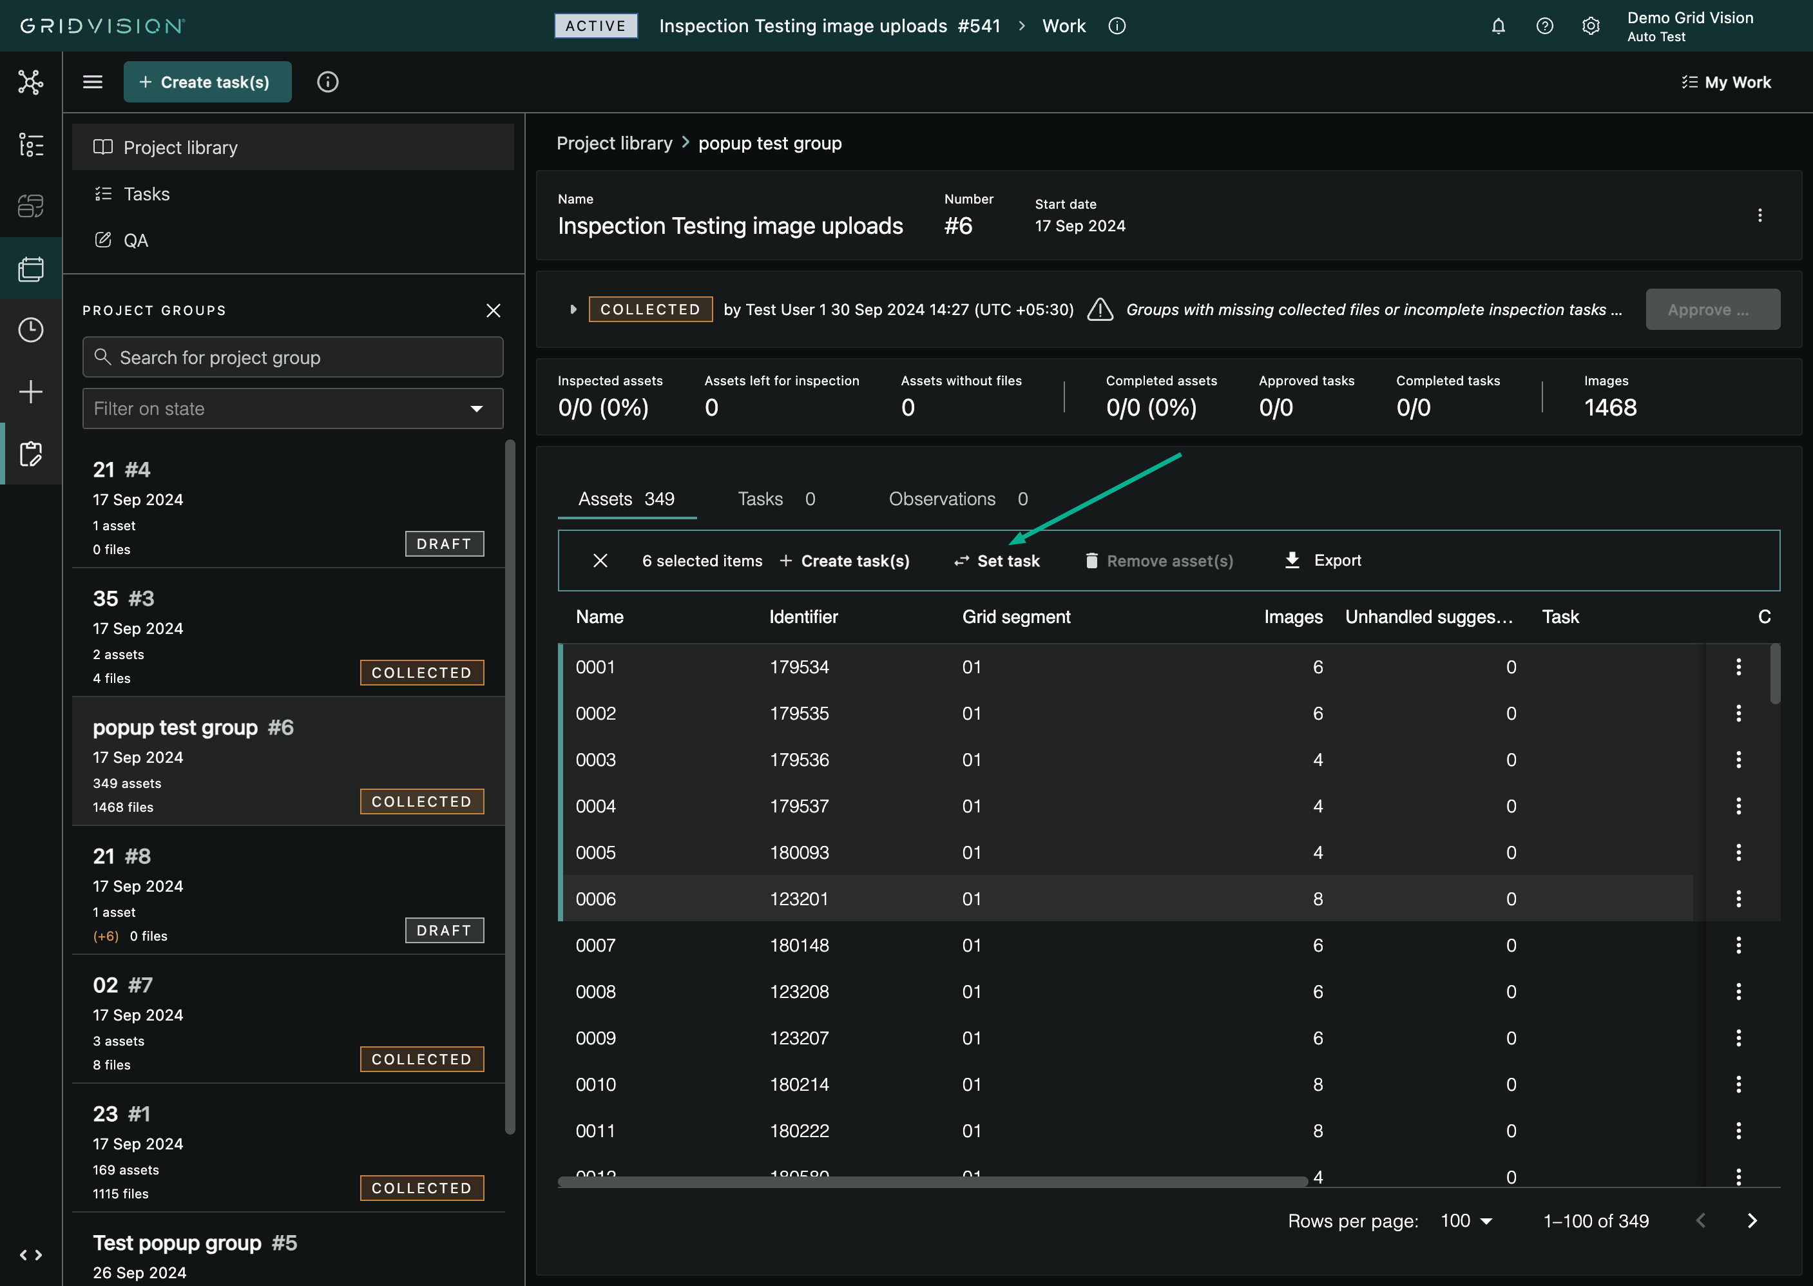Open row 0006 more options menu
The width and height of the screenshot is (1813, 1286).
[1738, 899]
